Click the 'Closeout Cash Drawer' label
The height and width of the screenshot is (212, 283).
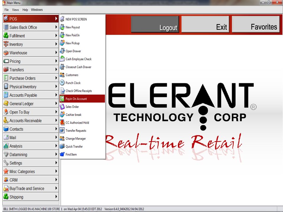click(78, 67)
